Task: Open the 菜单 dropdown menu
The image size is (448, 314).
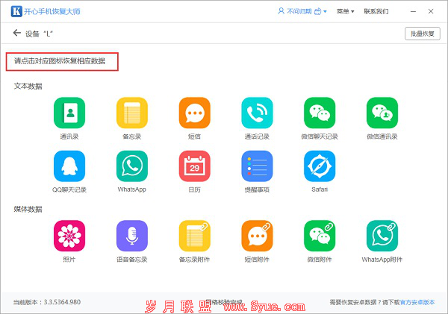Action: [x=345, y=11]
